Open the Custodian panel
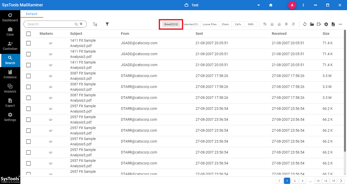 pyautogui.click(x=10, y=46)
